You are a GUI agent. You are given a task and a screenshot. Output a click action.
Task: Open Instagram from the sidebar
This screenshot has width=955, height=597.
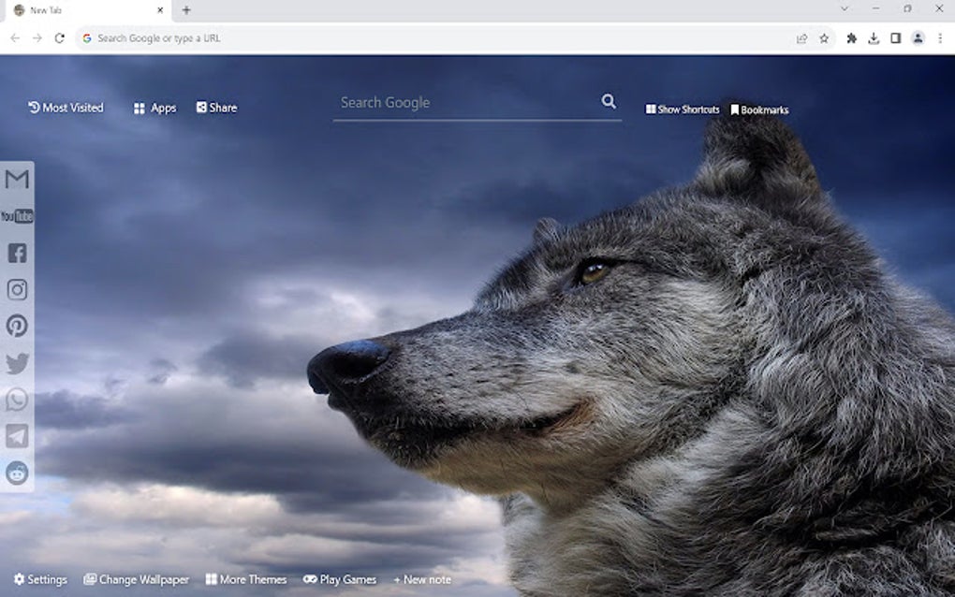tap(17, 290)
